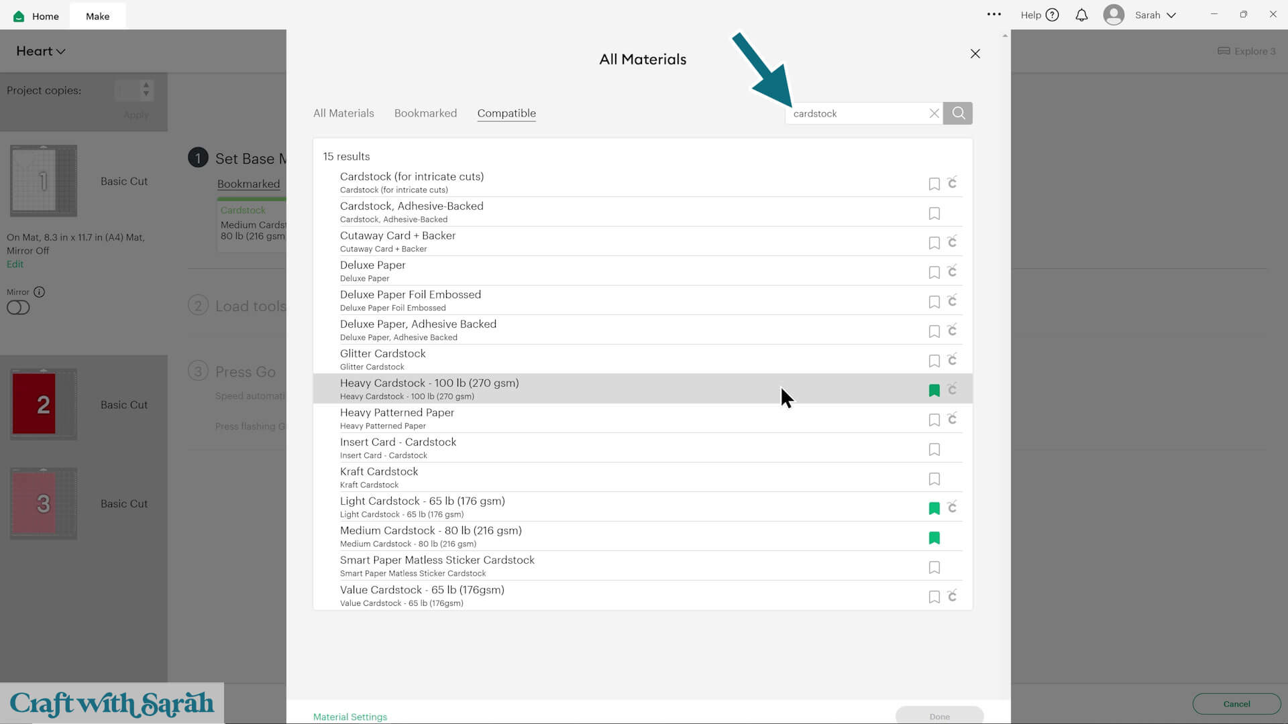Click the Cricut home logo icon
1288x724 pixels.
(x=19, y=16)
